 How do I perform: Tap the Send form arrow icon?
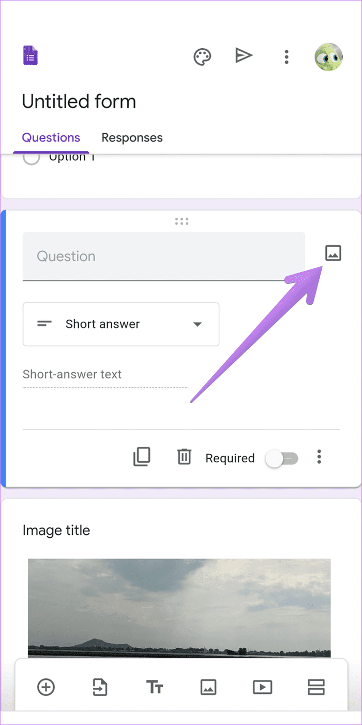(244, 55)
